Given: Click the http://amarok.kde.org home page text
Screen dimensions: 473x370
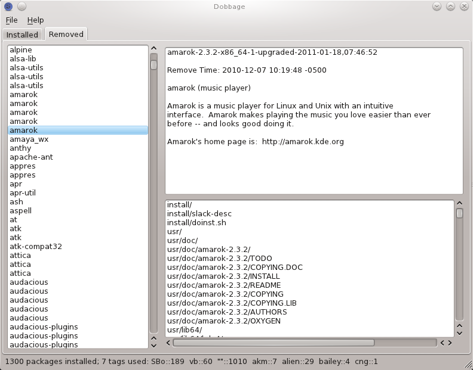Looking at the screenshot, I should click(x=303, y=141).
